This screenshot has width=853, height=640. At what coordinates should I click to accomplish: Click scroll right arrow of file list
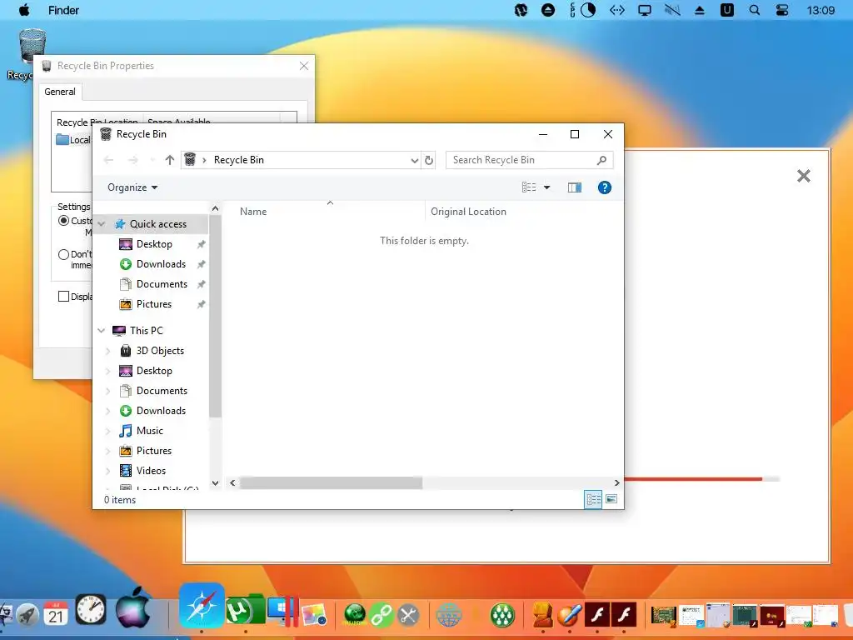(x=616, y=482)
